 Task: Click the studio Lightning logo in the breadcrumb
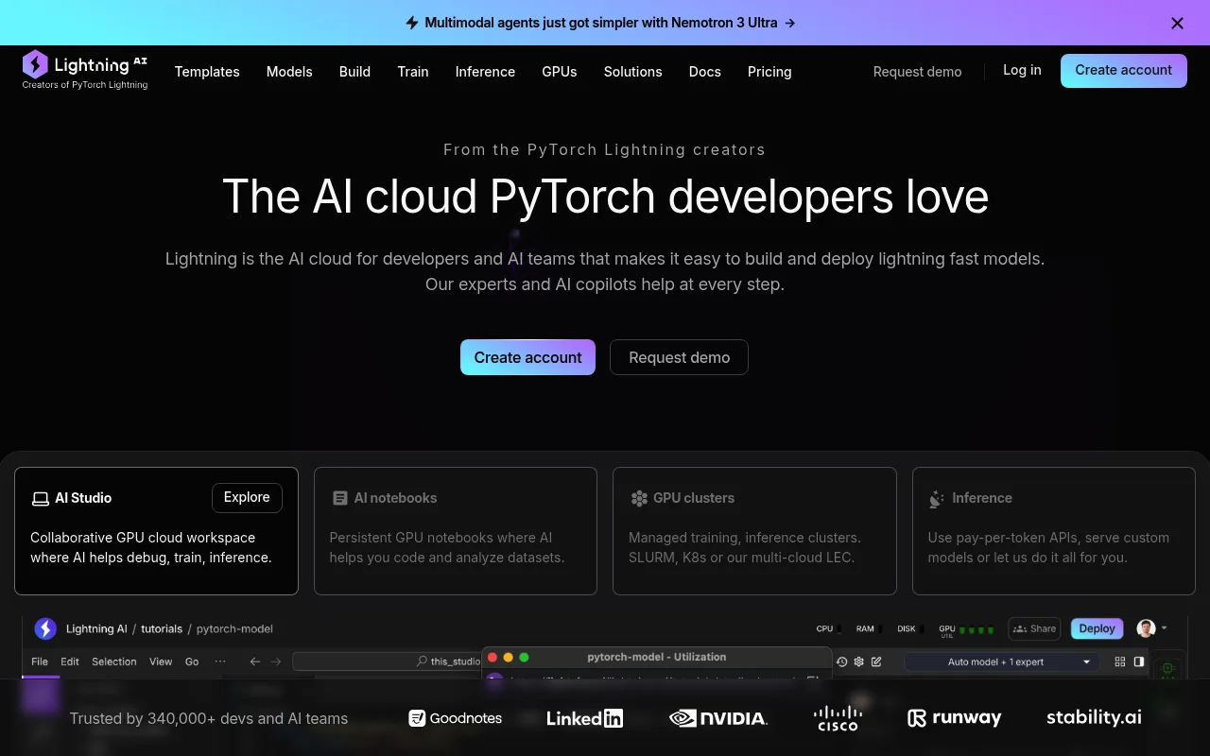(45, 628)
